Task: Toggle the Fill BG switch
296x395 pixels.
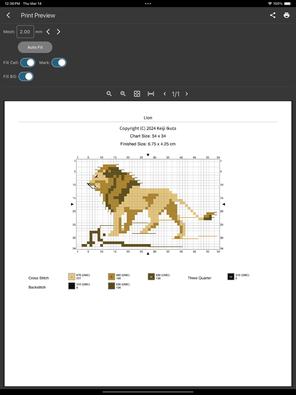Action: point(26,76)
